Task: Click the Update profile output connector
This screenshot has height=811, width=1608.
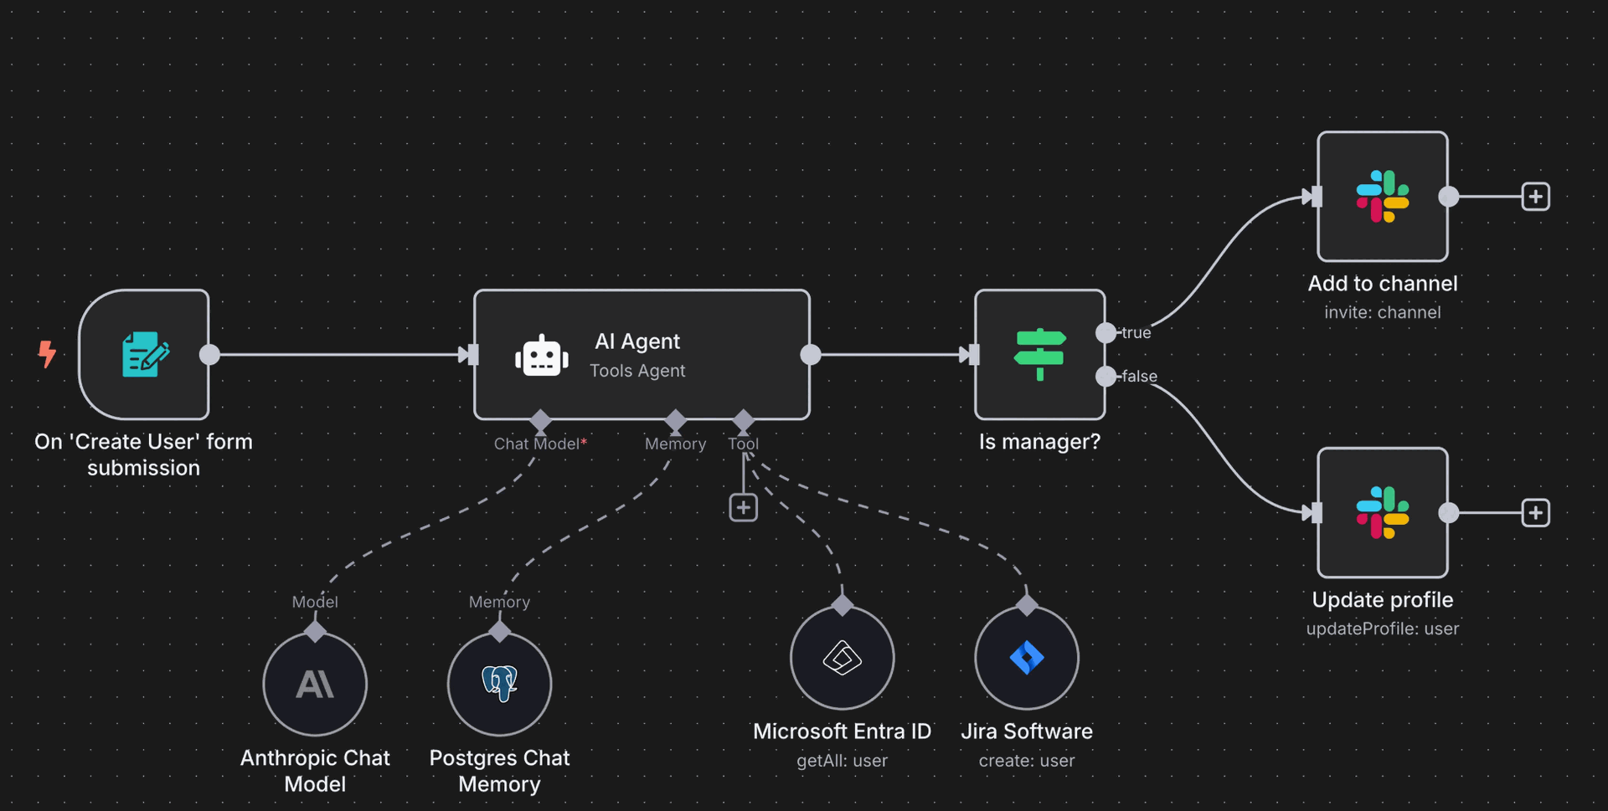Action: [x=1449, y=512]
